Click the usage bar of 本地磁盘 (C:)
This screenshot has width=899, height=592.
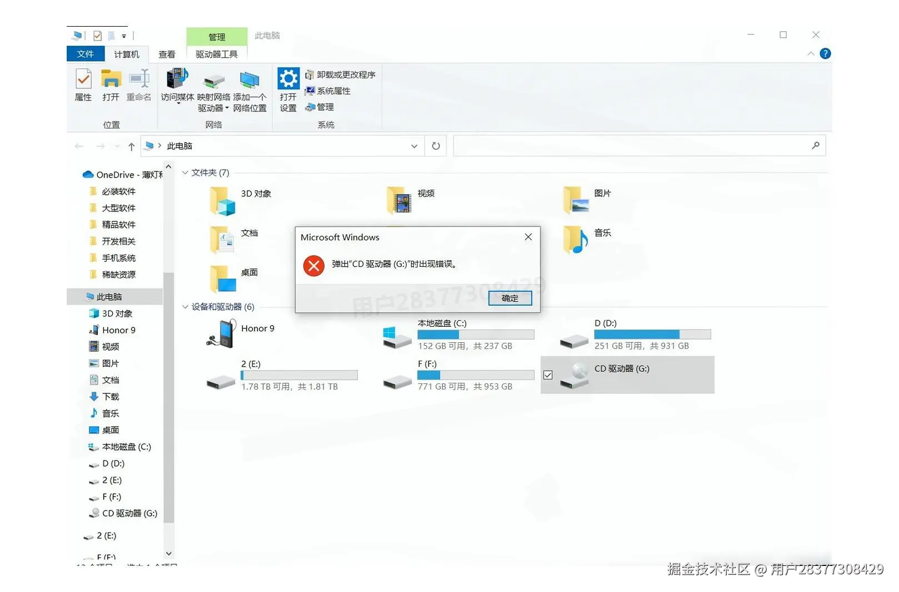pos(476,334)
